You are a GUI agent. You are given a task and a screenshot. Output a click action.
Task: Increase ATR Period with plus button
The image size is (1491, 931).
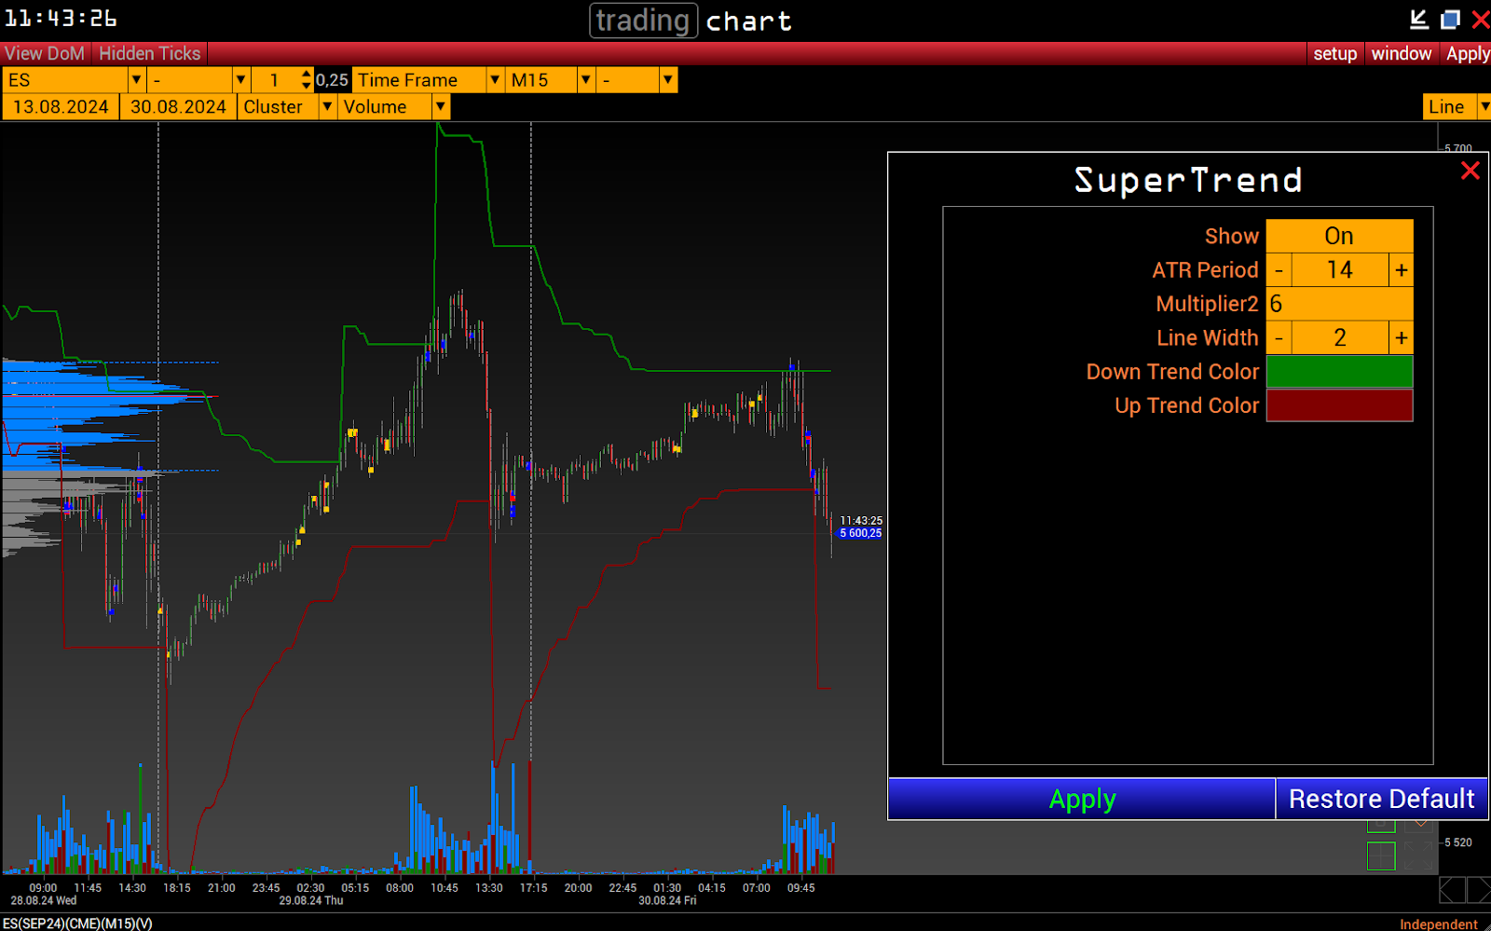tap(1401, 270)
